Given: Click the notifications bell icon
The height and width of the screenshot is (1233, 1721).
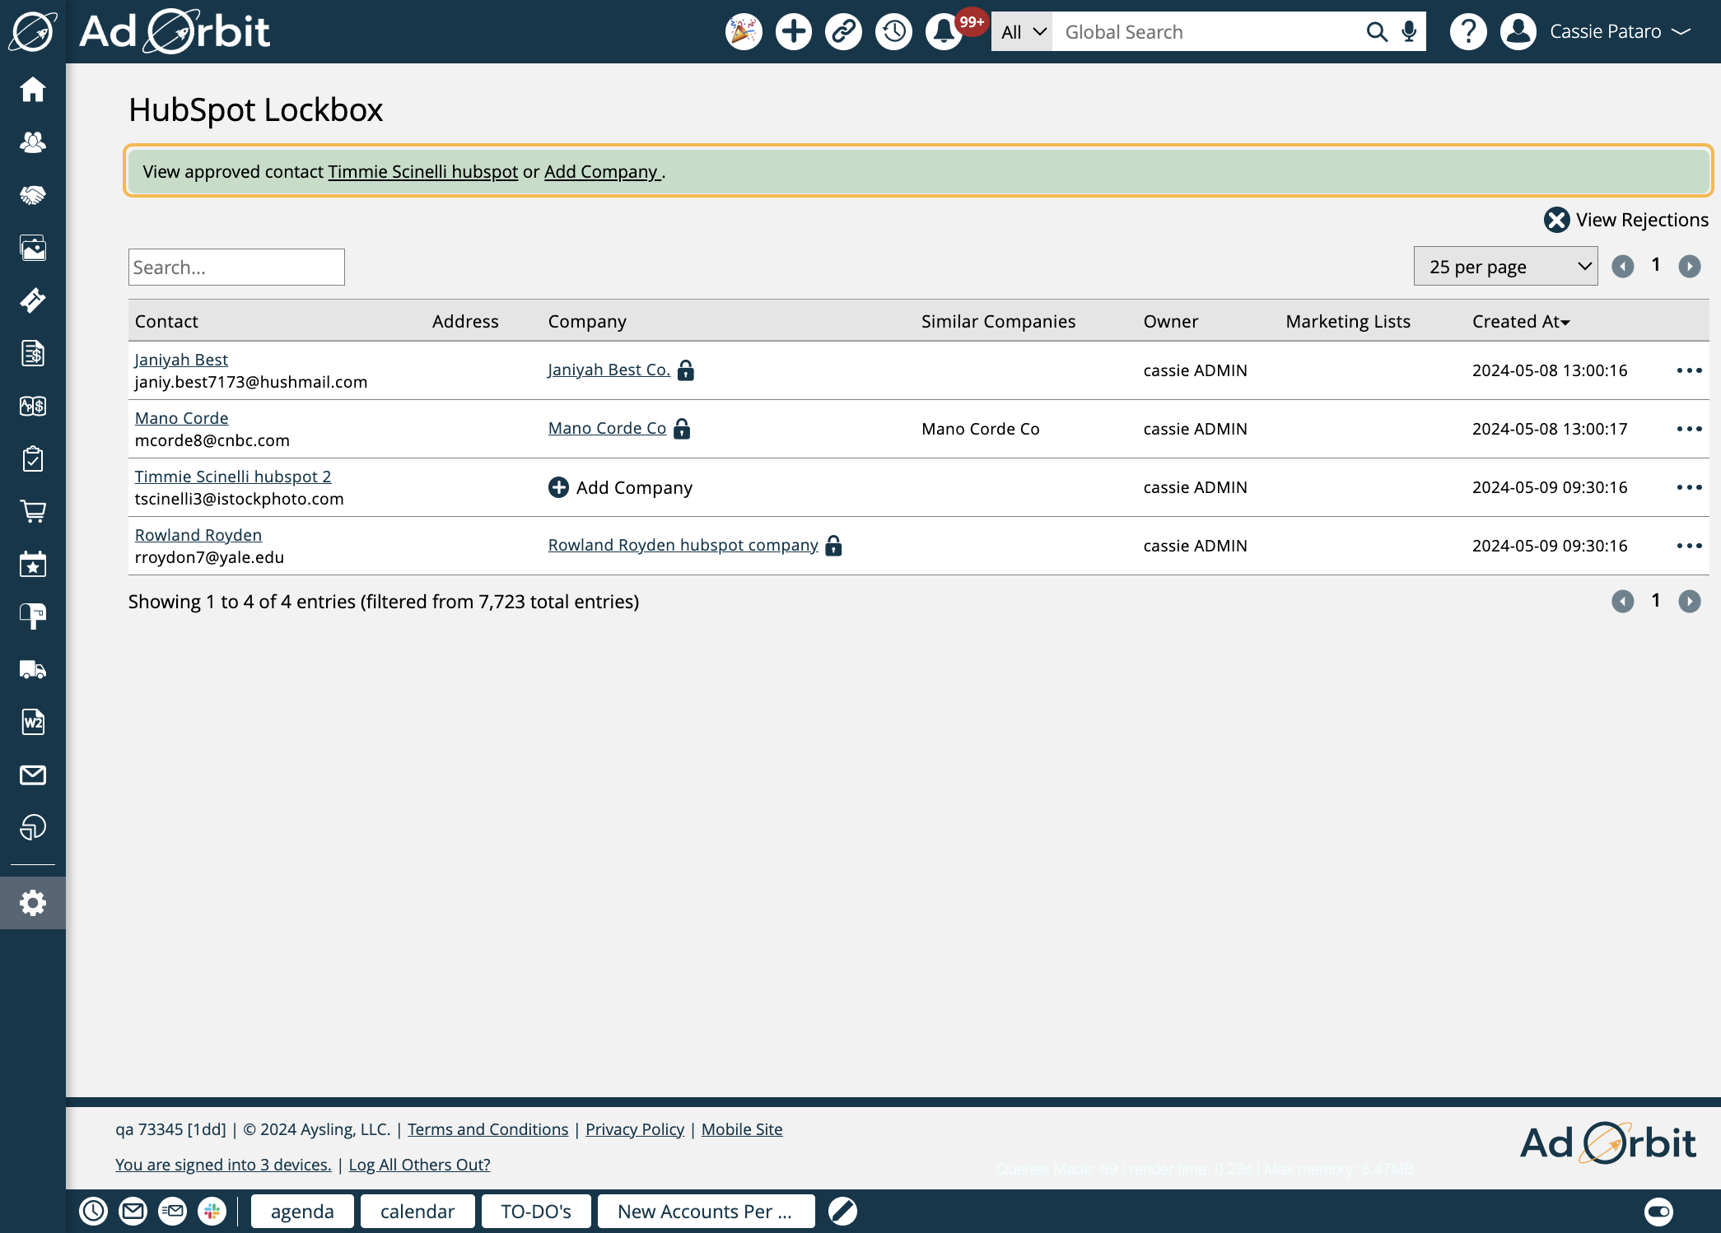Looking at the screenshot, I should [x=947, y=32].
